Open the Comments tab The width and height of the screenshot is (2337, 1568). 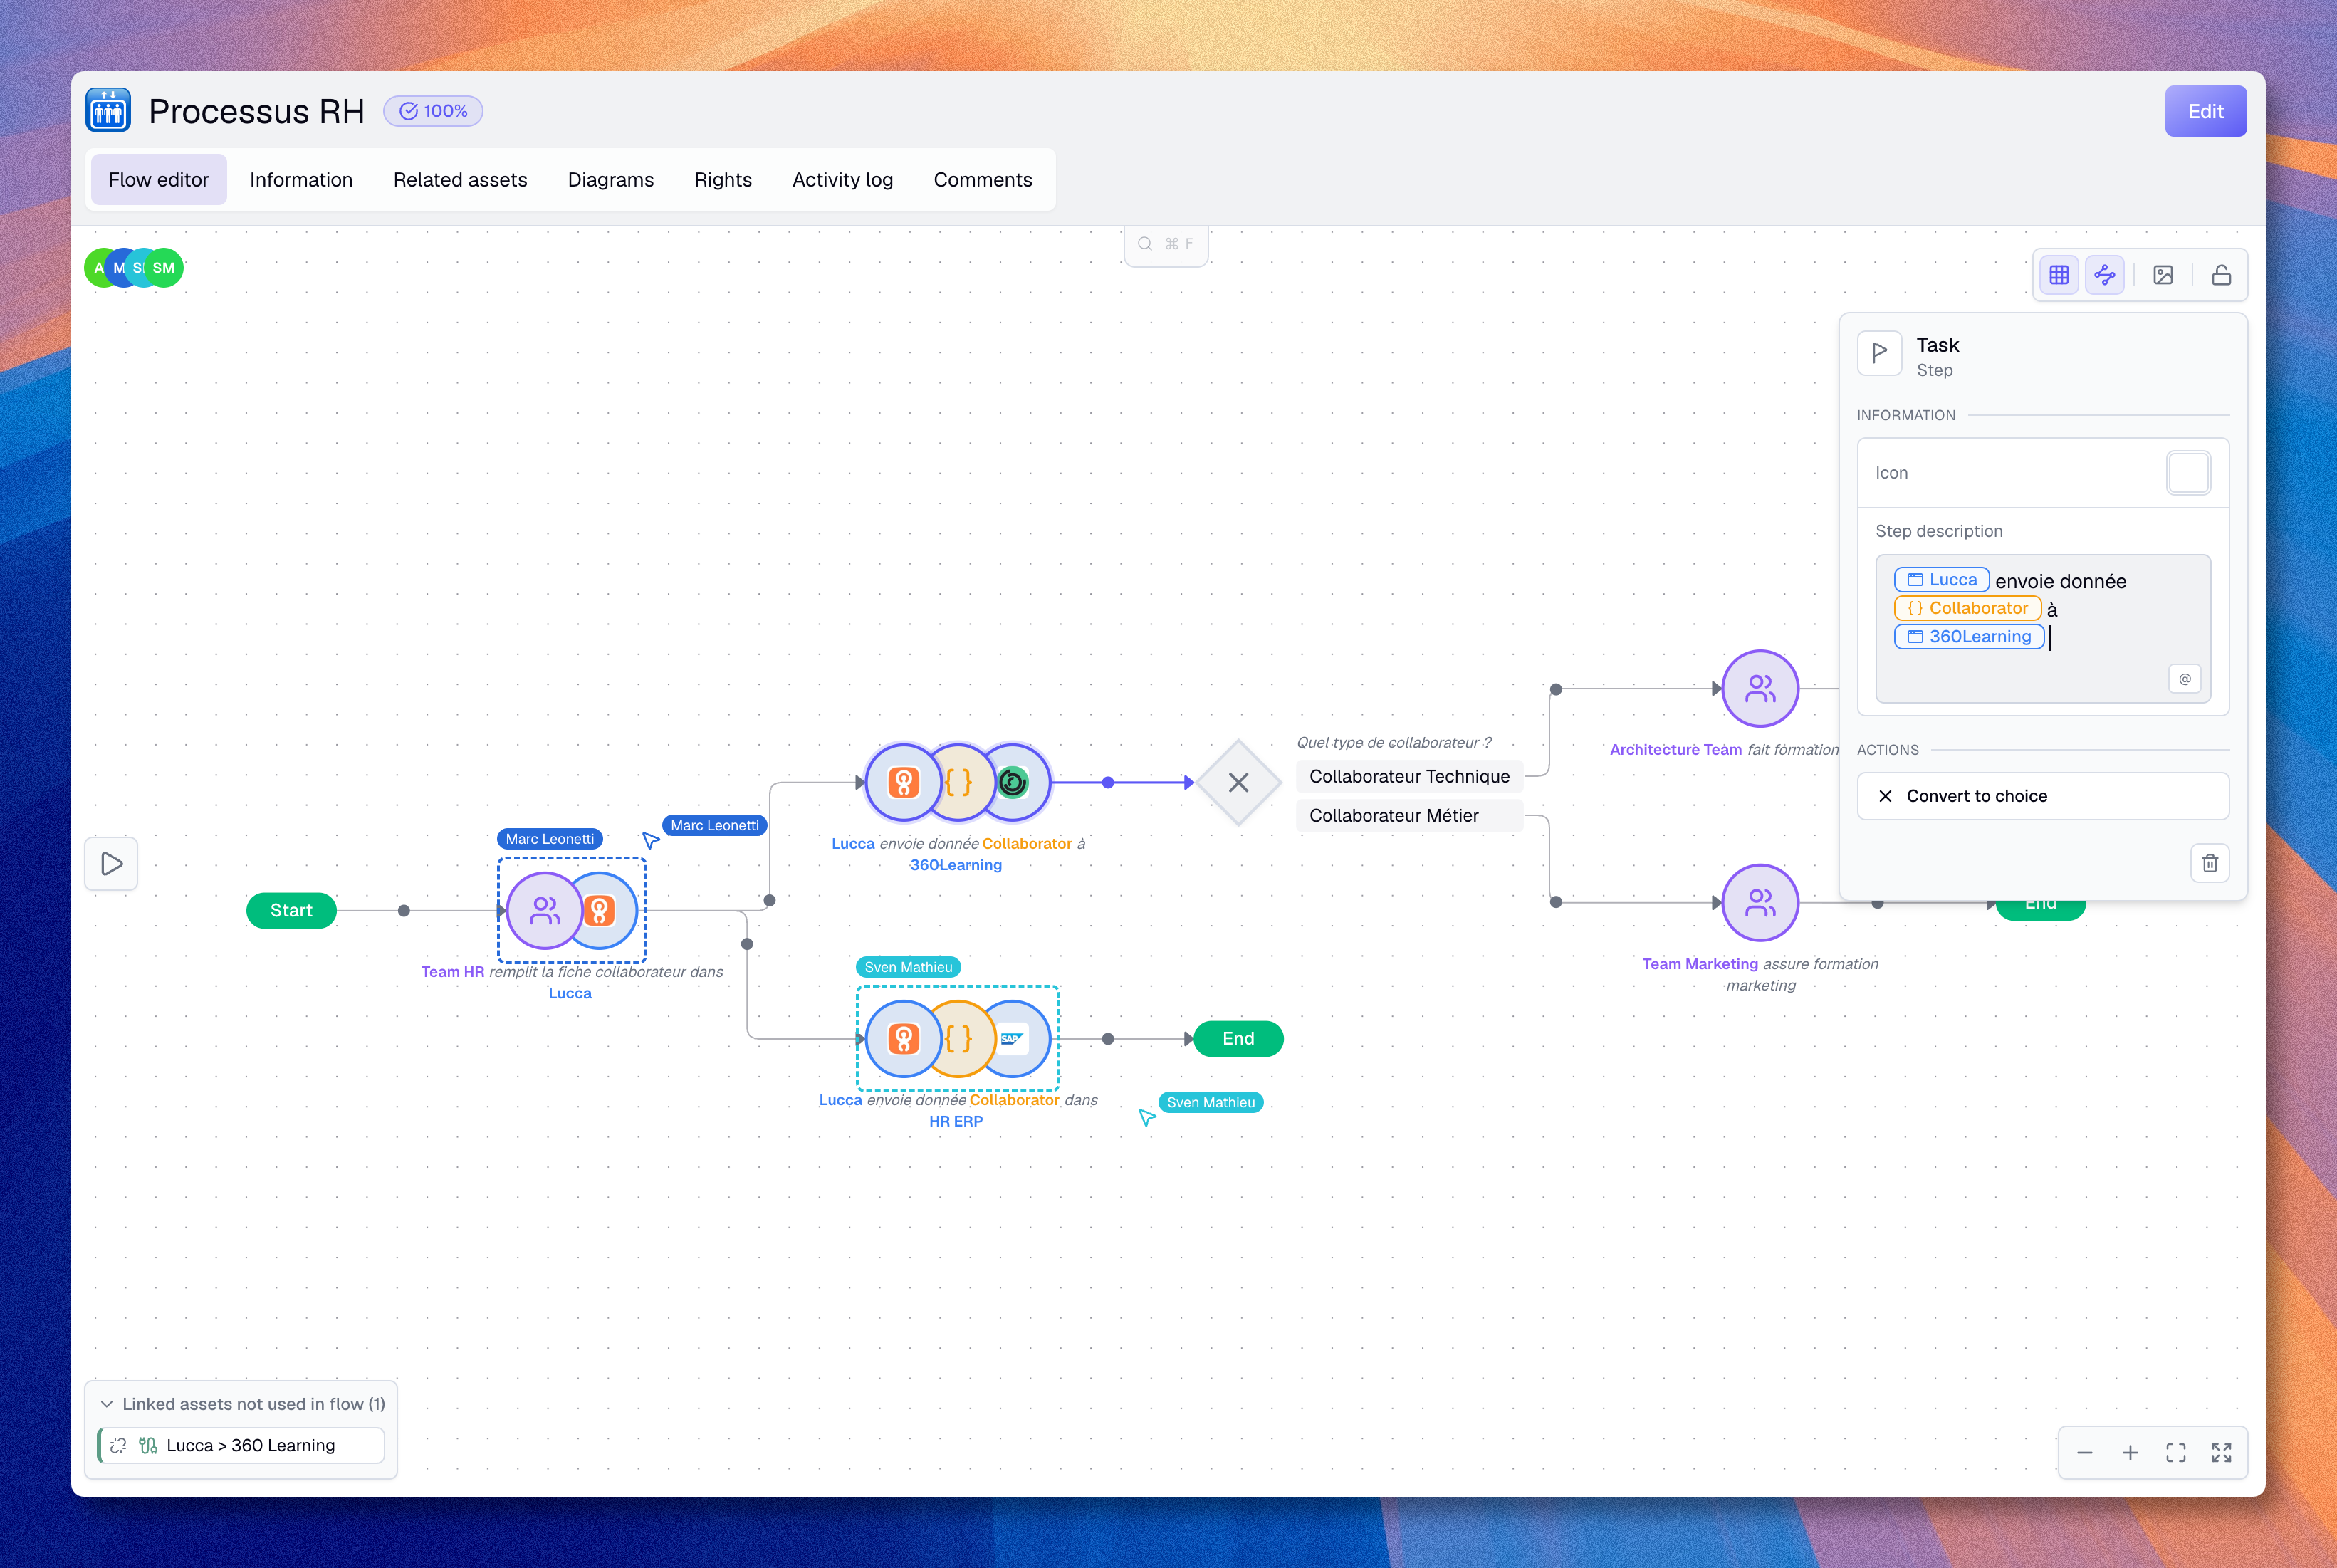click(983, 180)
